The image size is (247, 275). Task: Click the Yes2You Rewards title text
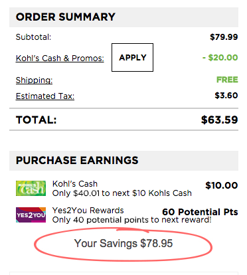click(x=88, y=211)
